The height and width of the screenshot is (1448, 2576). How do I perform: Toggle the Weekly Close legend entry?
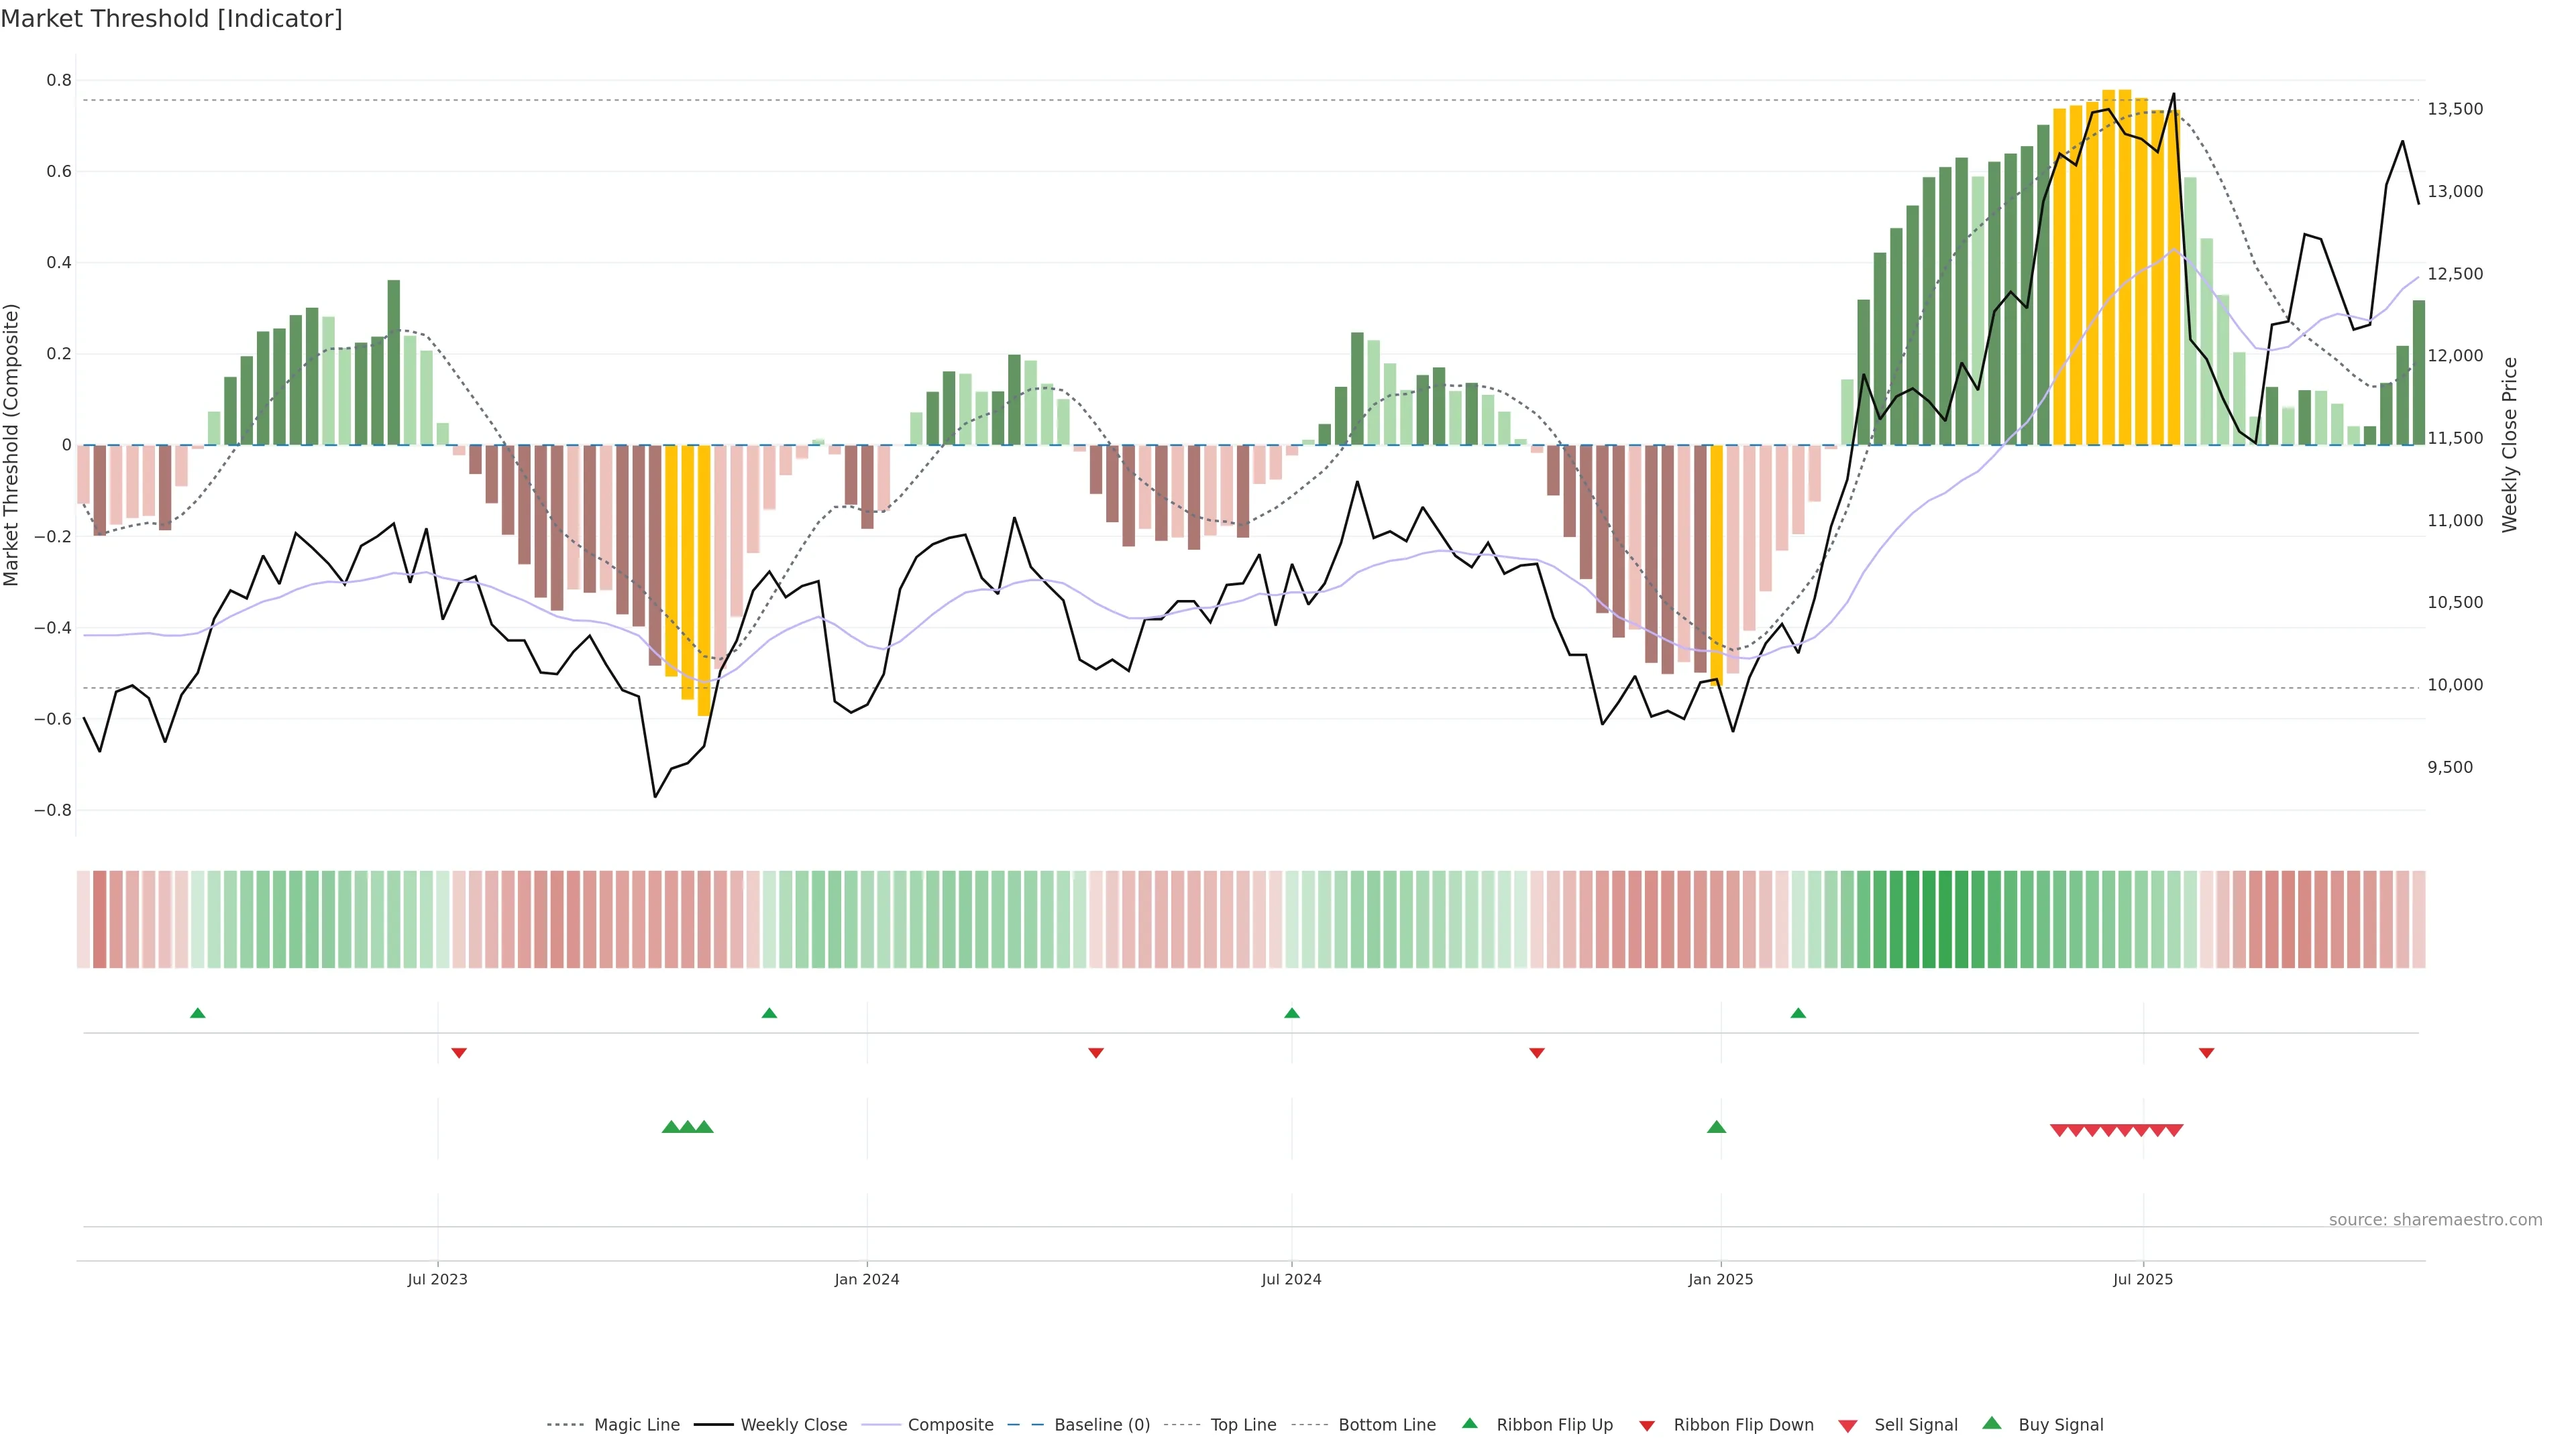point(793,1425)
